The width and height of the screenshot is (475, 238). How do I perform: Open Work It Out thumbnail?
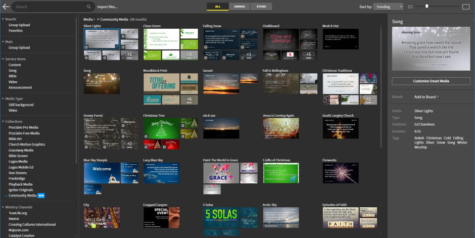(x=340, y=39)
